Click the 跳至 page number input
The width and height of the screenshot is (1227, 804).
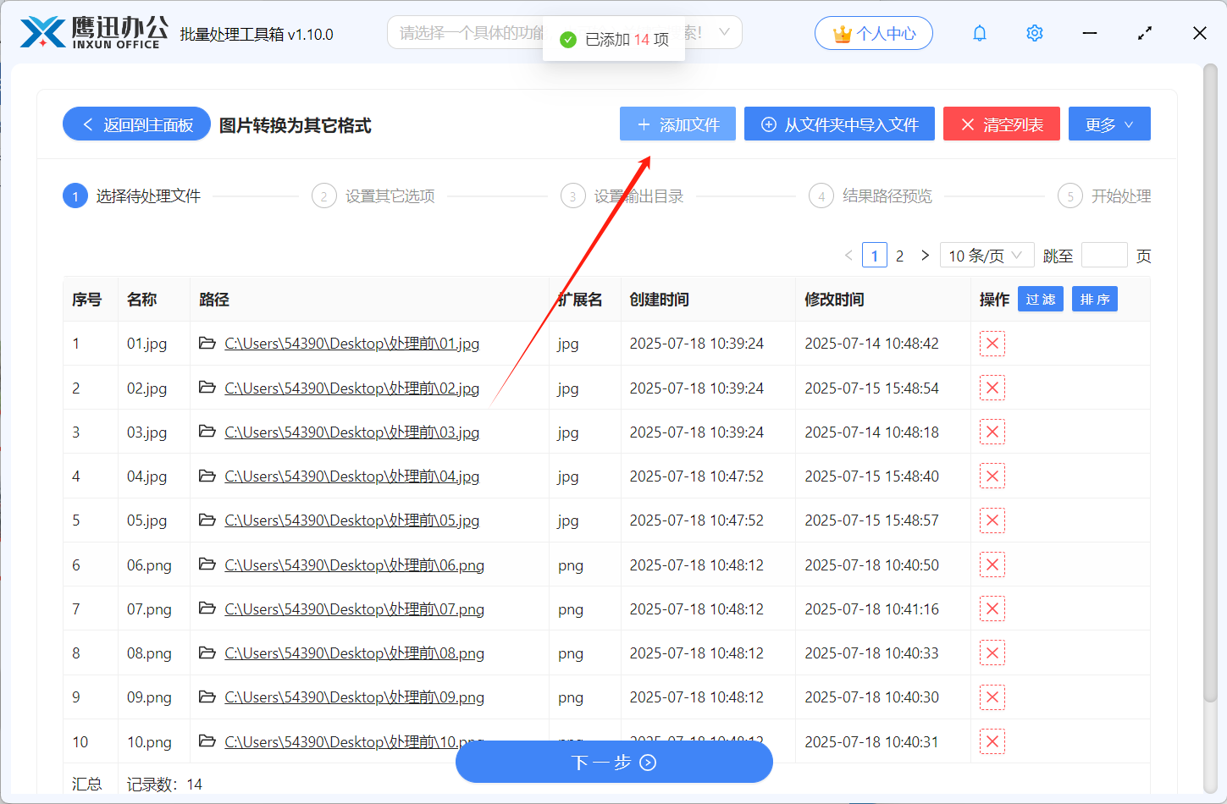click(x=1104, y=255)
